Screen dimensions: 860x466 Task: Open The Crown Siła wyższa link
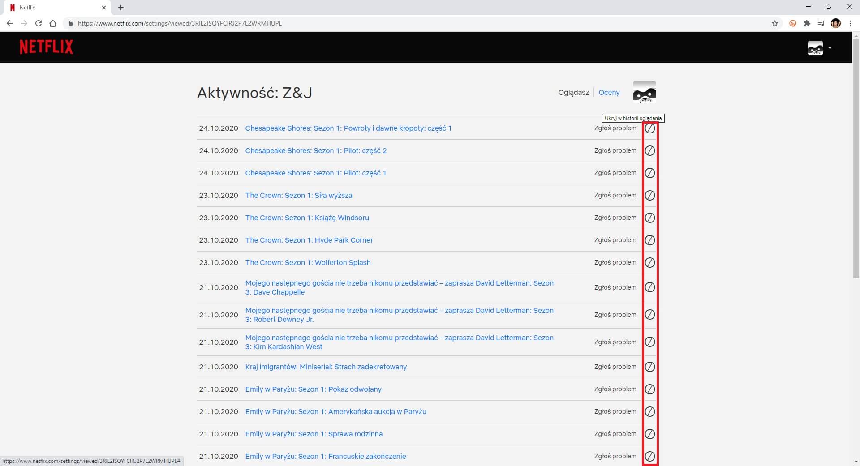[298, 196]
